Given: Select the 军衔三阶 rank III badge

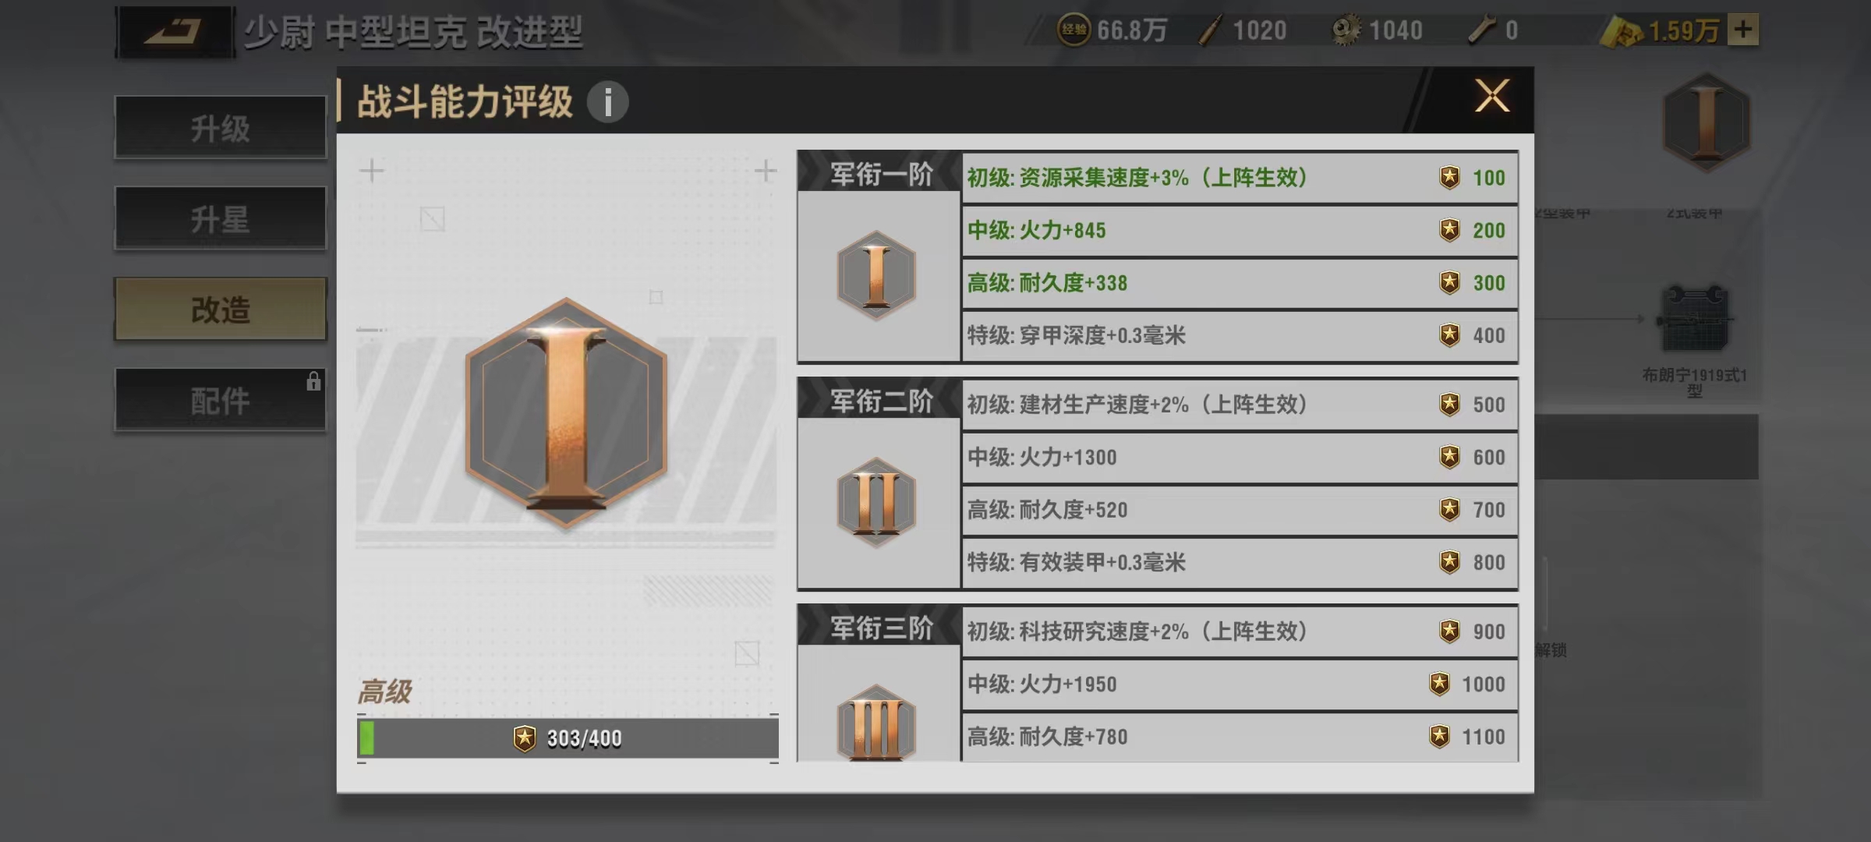Looking at the screenshot, I should tap(876, 723).
